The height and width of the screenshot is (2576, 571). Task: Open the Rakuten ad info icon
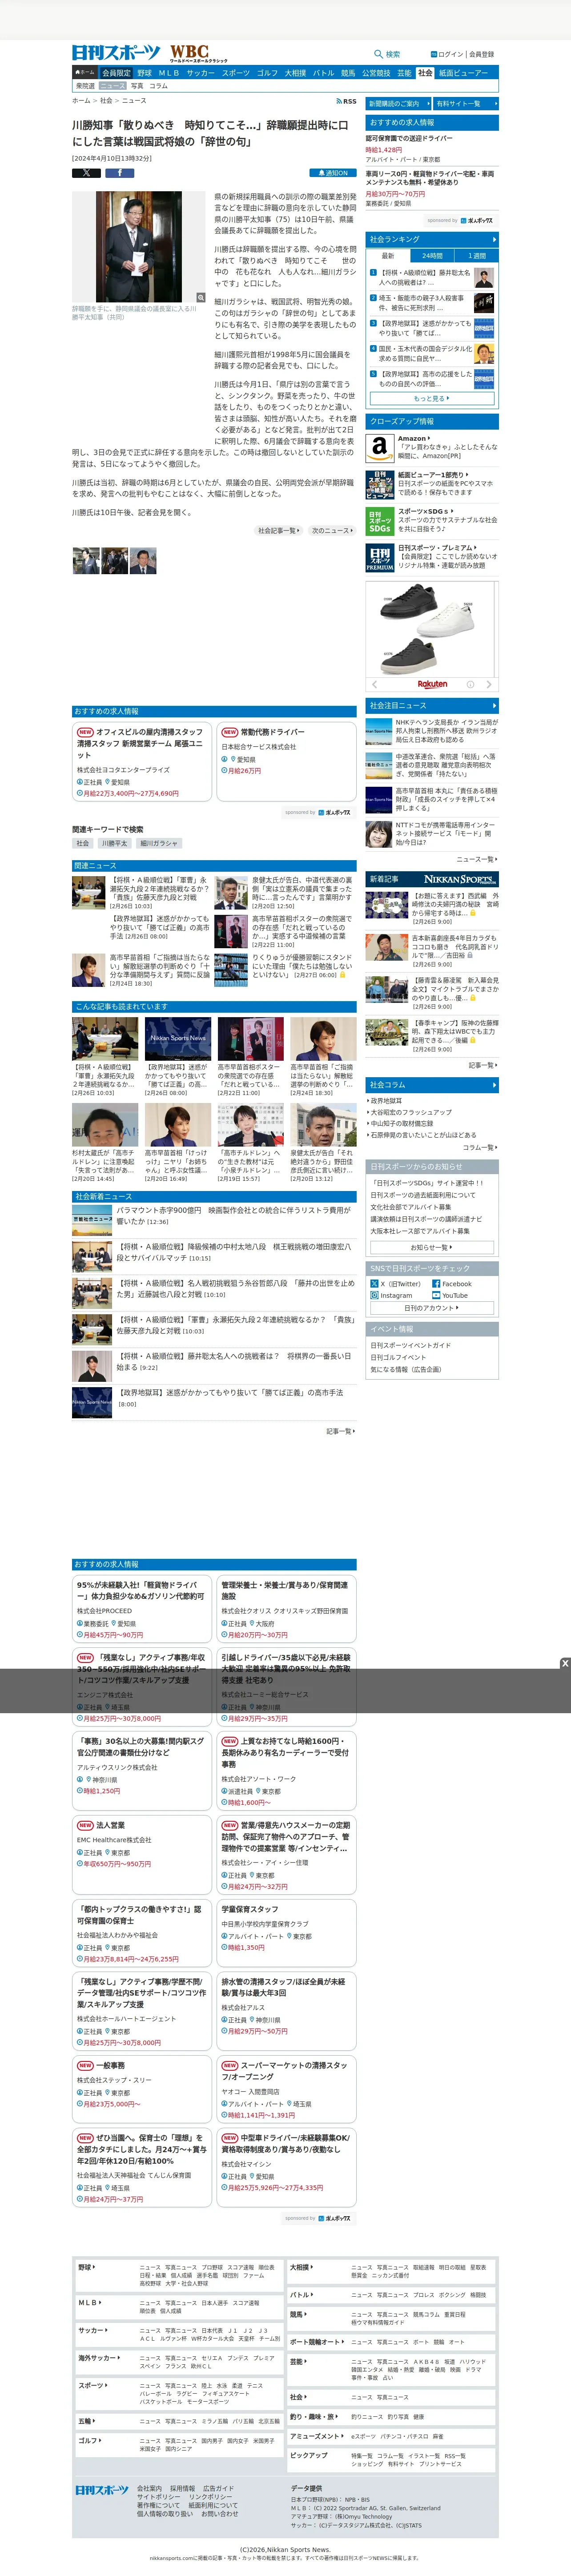[x=470, y=684]
